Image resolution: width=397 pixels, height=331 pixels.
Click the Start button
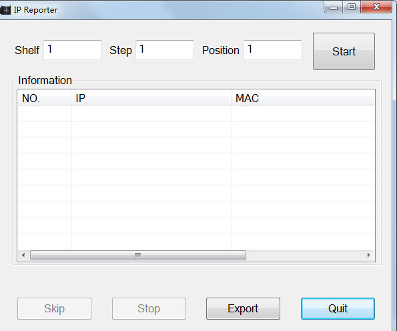tap(344, 51)
